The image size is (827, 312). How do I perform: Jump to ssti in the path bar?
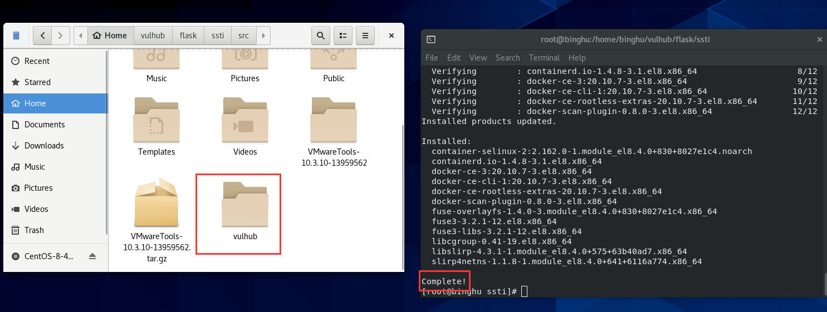coord(218,36)
